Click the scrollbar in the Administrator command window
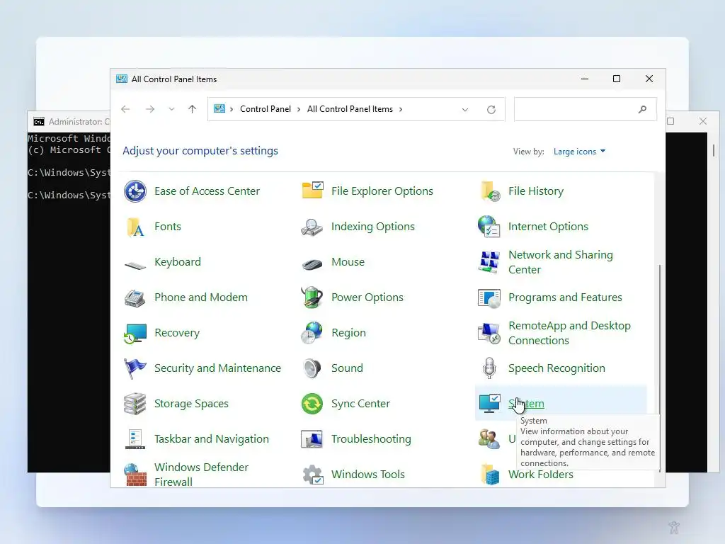The width and height of the screenshot is (725, 544). (x=714, y=150)
